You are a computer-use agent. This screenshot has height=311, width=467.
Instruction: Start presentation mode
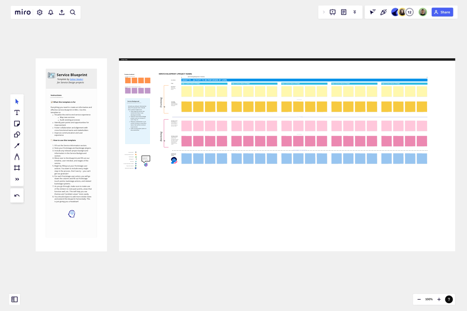click(x=332, y=12)
